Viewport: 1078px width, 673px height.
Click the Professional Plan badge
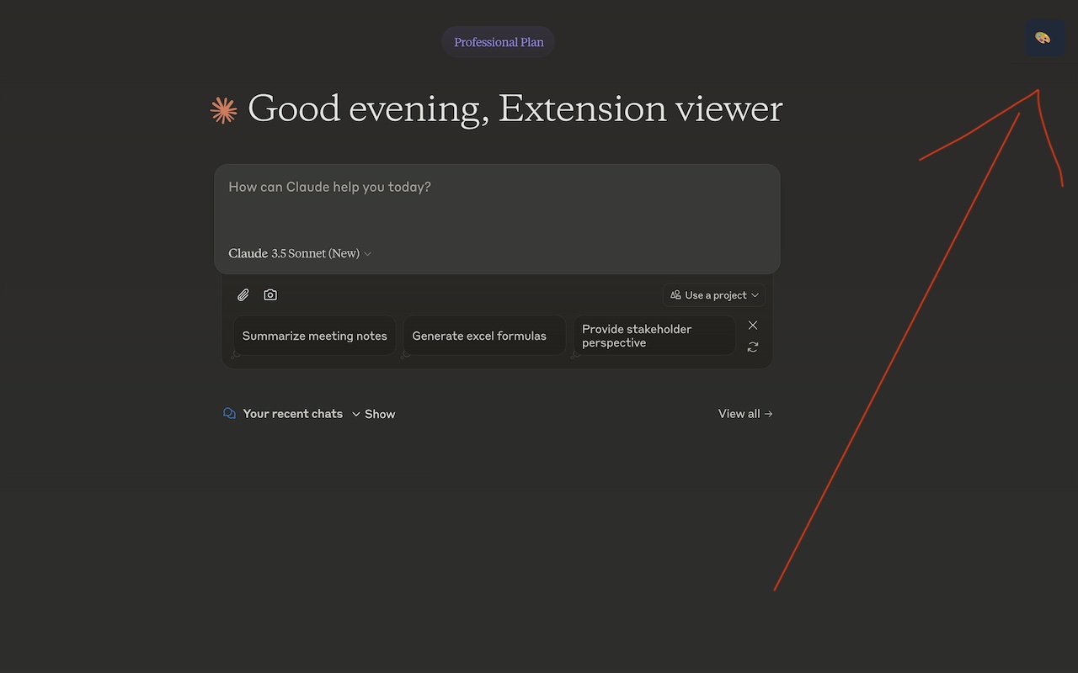click(499, 42)
